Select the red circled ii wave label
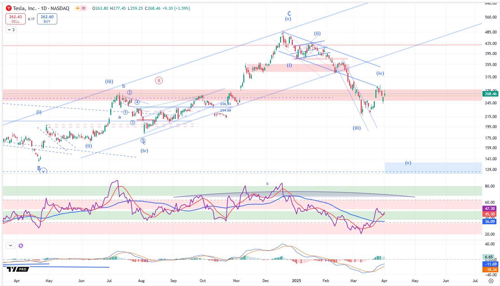Image resolution: width=500 pixels, height=286 pixels. click(x=159, y=81)
